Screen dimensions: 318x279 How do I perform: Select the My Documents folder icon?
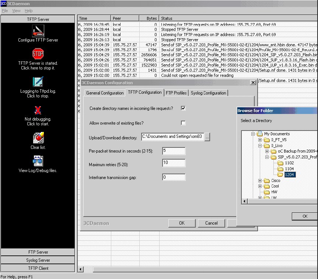point(259,134)
